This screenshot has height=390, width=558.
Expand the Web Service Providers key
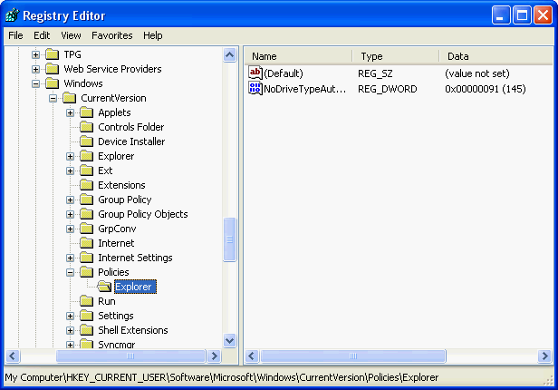[35, 69]
